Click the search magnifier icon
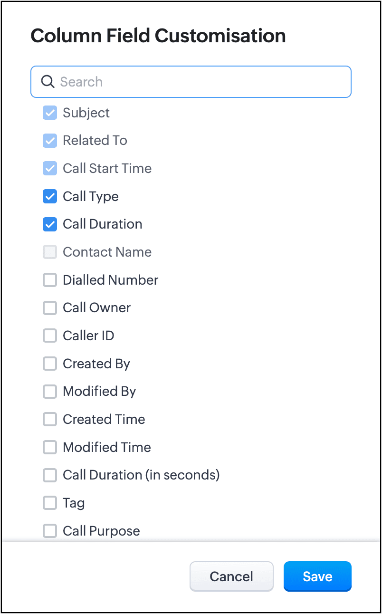Screen dimensions: 382x614 48,82
